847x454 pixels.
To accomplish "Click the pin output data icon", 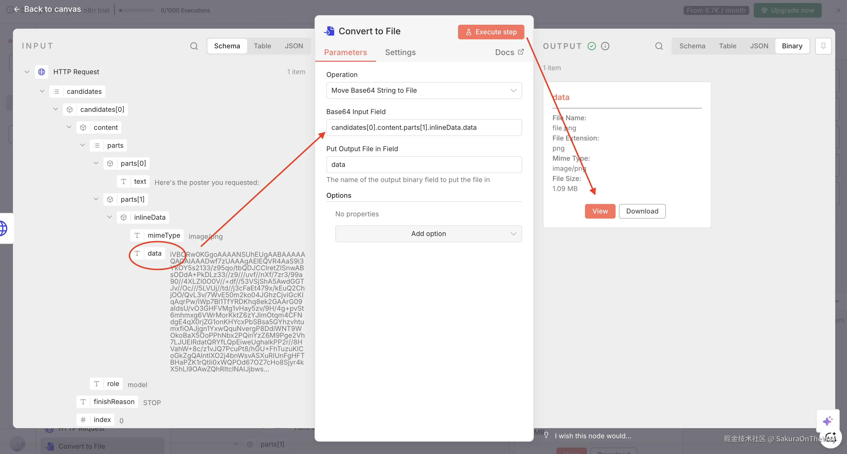I will coord(823,46).
